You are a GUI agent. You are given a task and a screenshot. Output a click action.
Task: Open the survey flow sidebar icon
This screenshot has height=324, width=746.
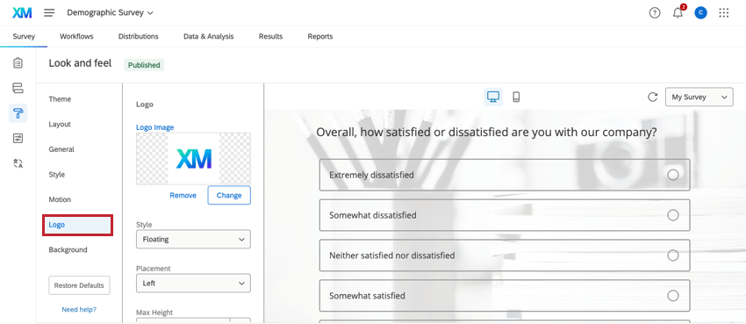pos(18,88)
